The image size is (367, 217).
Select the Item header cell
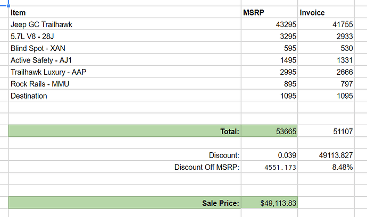125,12
